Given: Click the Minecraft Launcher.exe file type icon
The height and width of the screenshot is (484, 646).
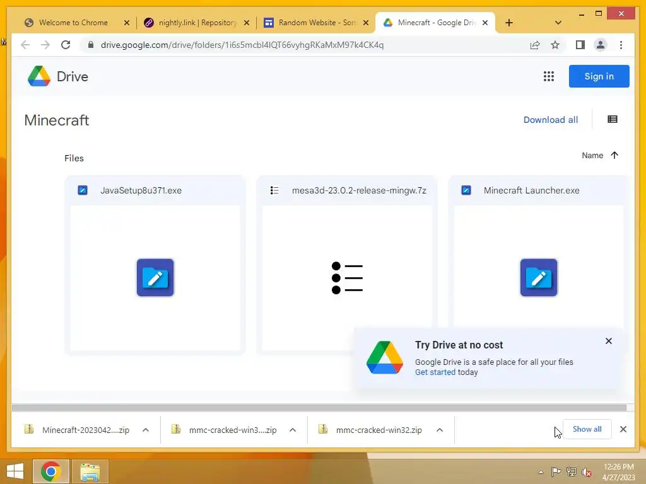Looking at the screenshot, I should (x=466, y=190).
